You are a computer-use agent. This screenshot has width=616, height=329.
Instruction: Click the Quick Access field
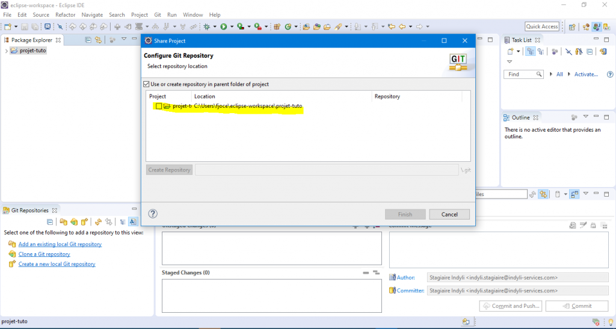[x=542, y=26]
